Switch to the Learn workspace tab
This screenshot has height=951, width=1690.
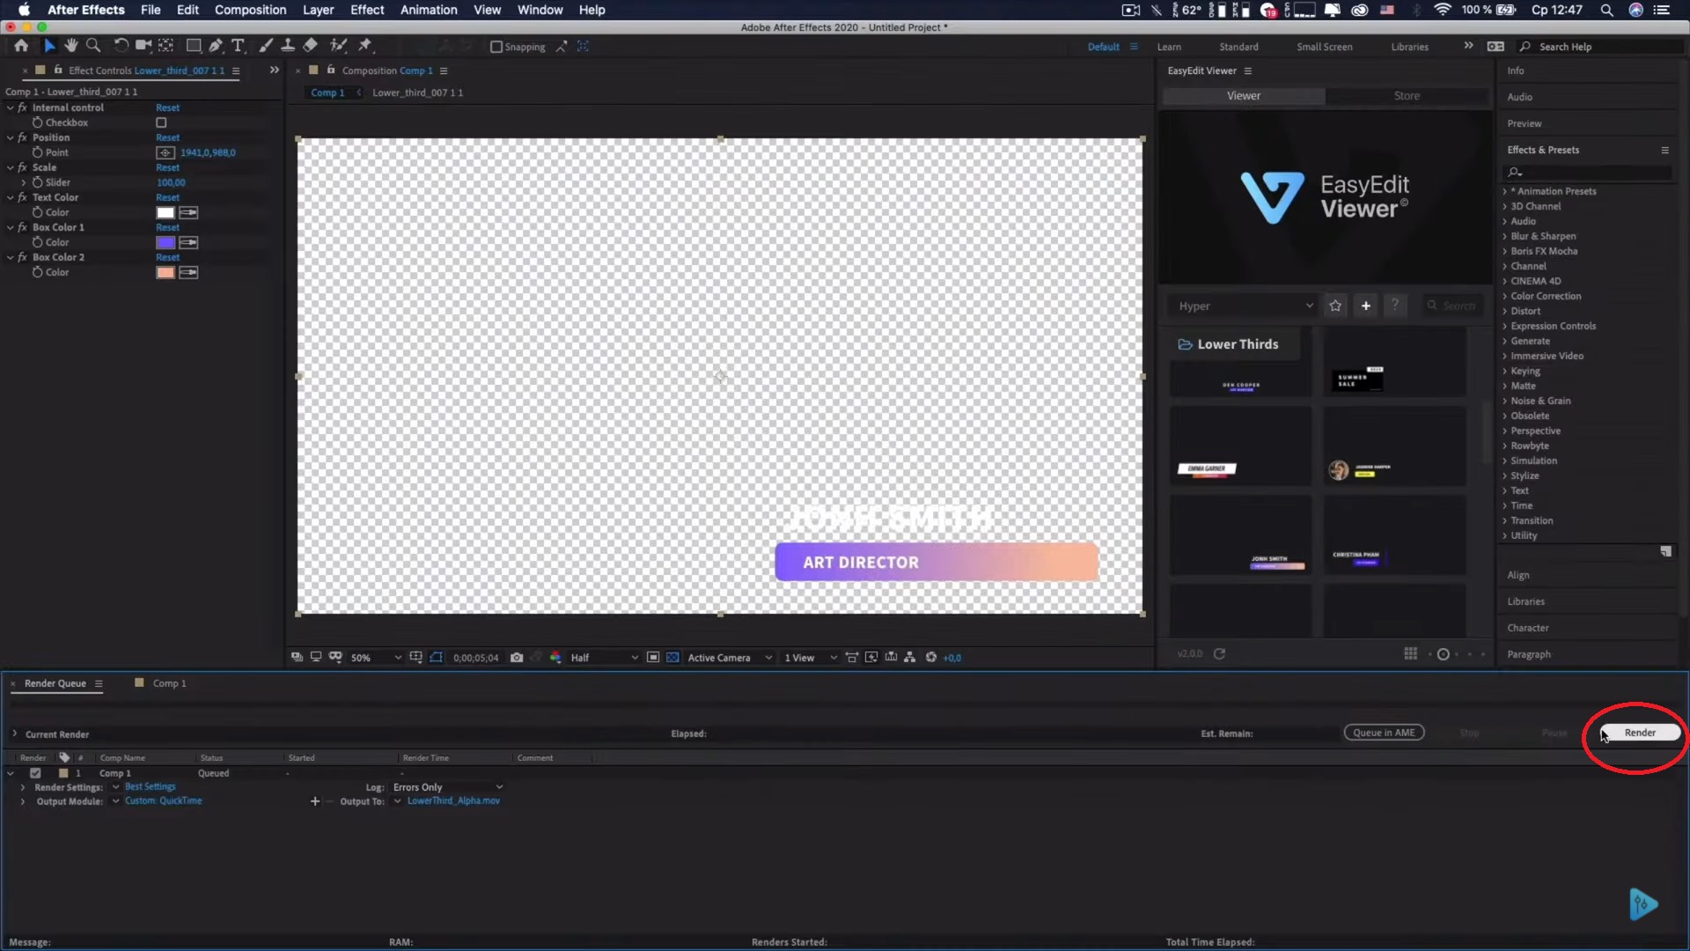tap(1169, 47)
